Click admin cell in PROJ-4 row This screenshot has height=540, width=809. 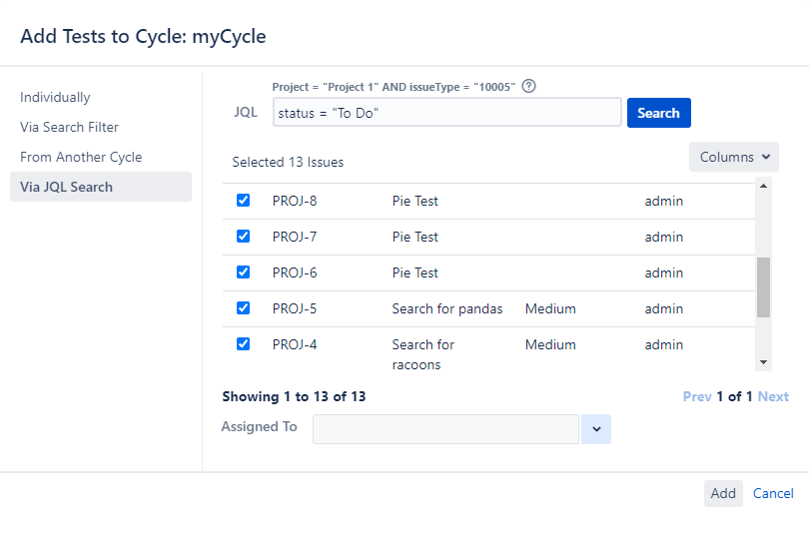pos(664,344)
